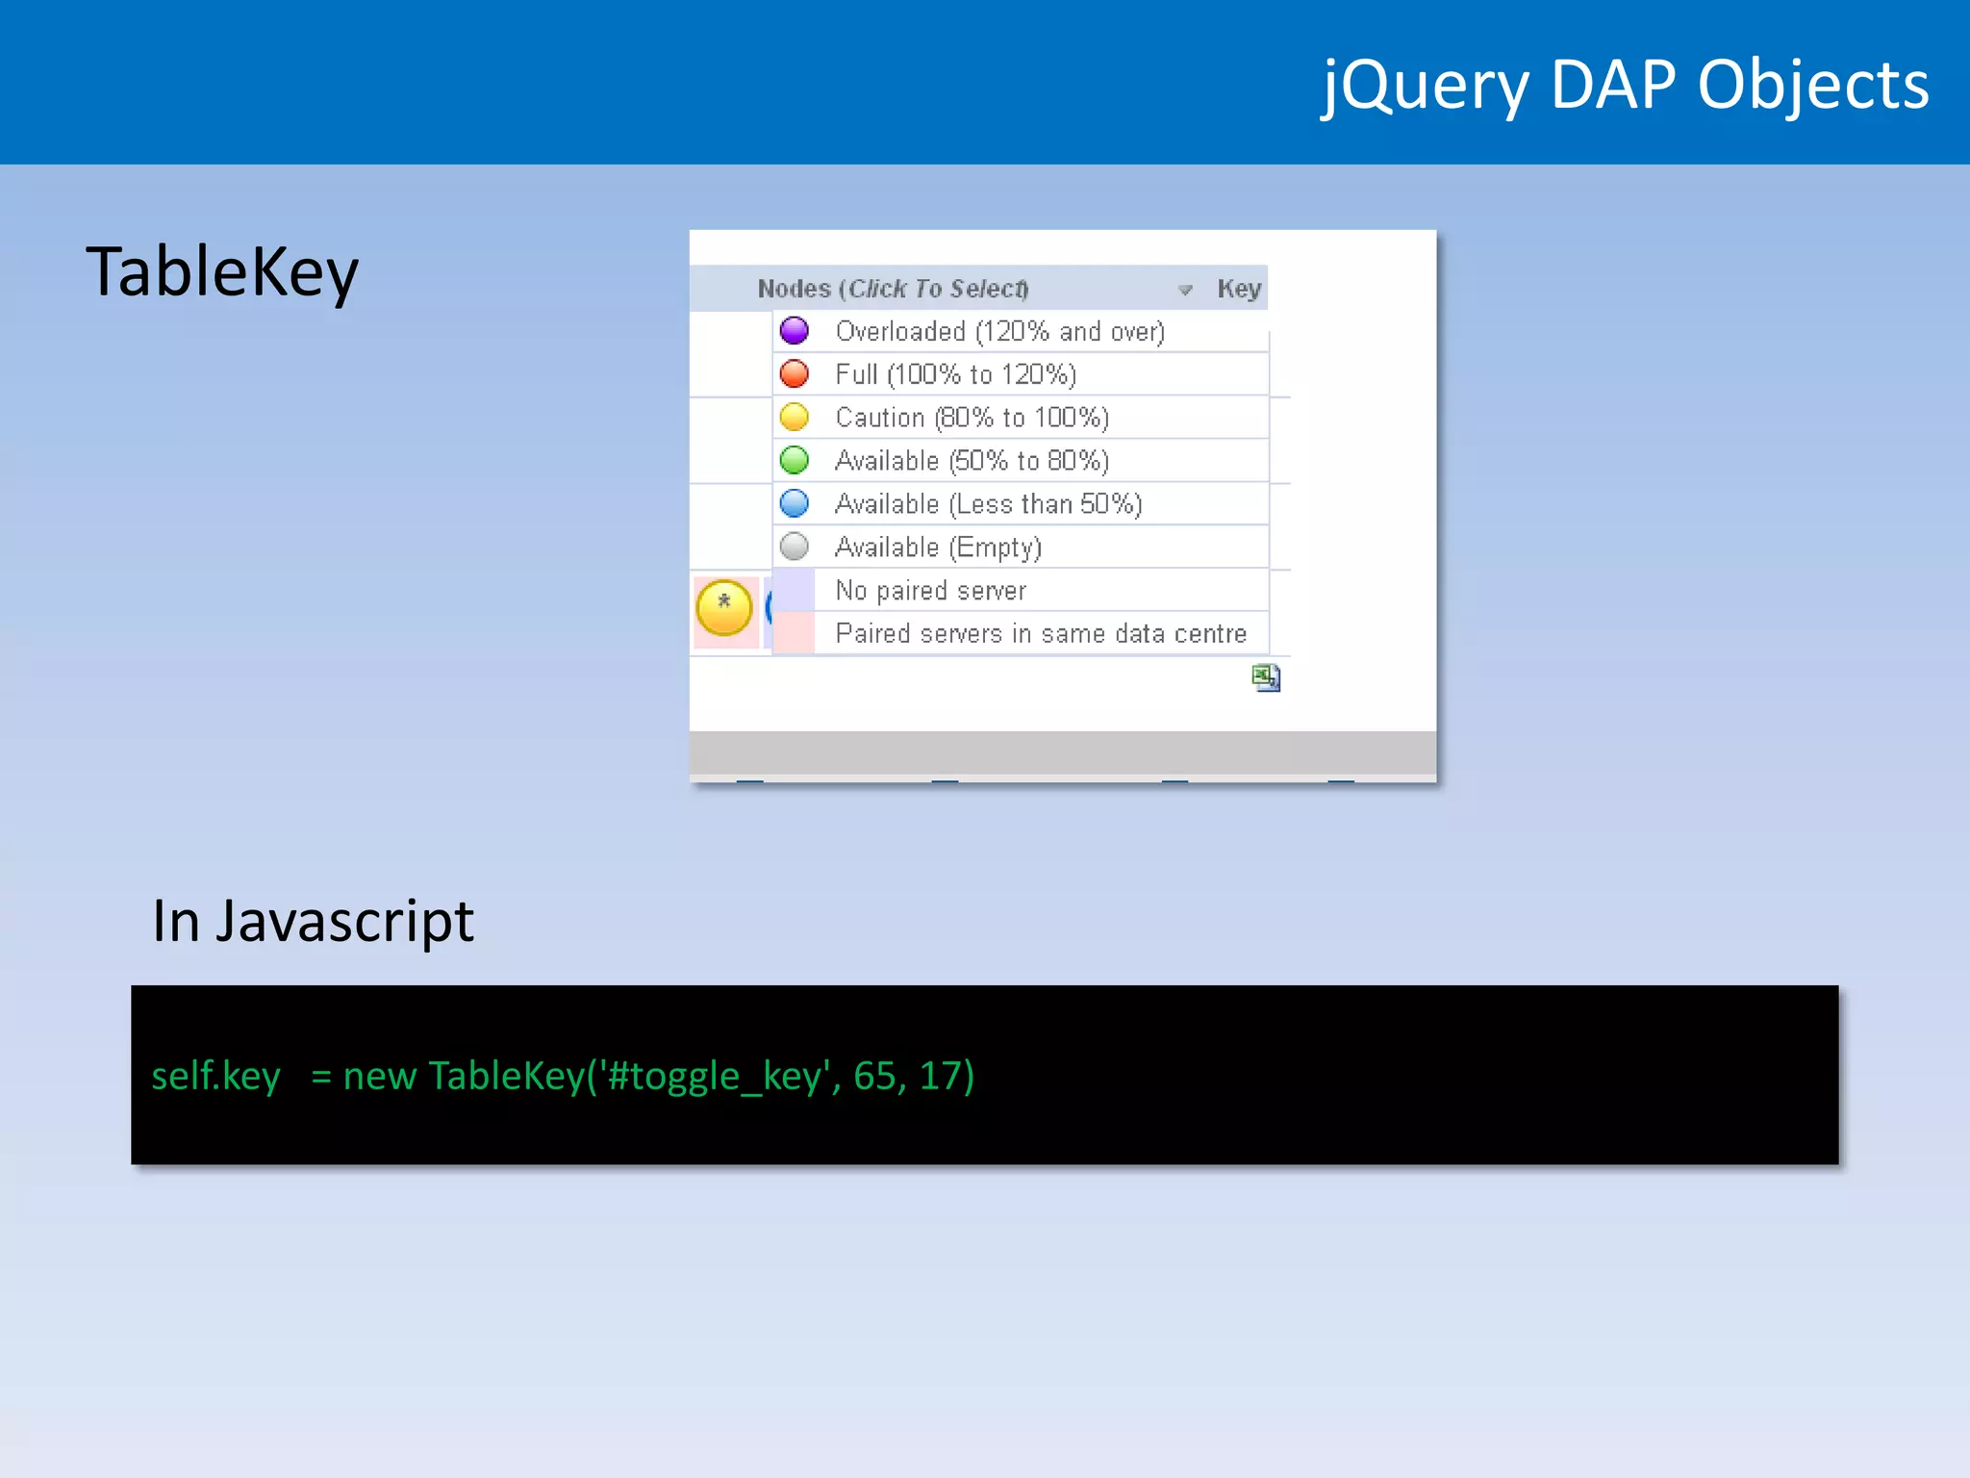Click the TableKey heading text
Viewport: 1970px width, 1478px height.
222,271
